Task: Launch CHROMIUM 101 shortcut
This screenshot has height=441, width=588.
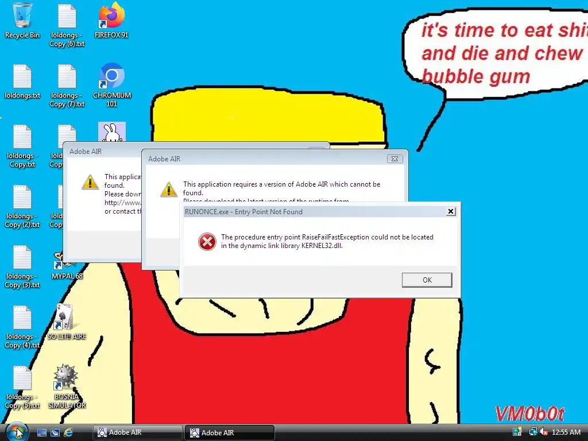Action: [x=112, y=86]
